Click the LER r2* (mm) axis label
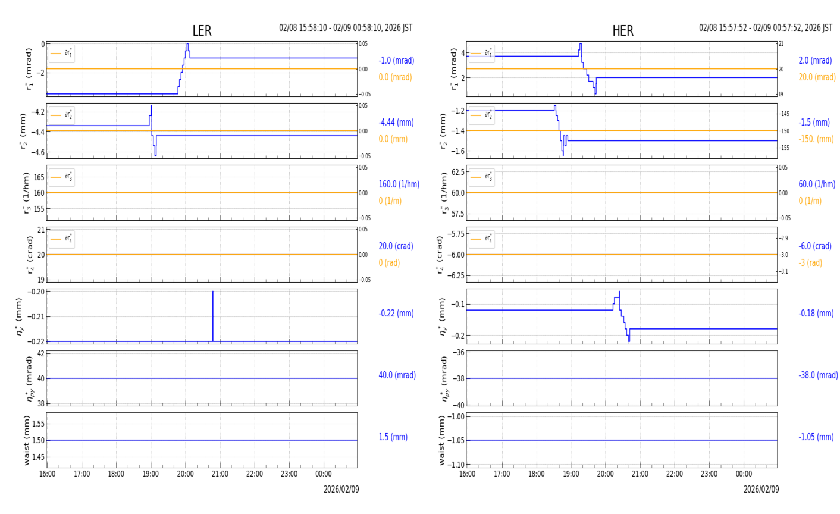This screenshot has width=840, height=514. [24, 131]
